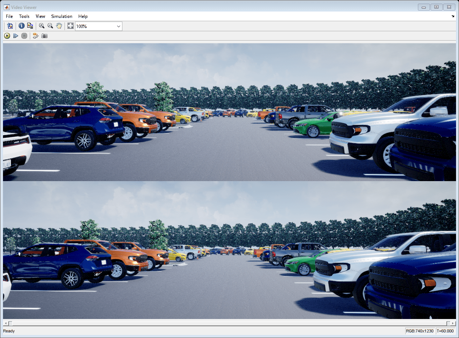
Task: Click the upper video frame image
Action: 229,112
